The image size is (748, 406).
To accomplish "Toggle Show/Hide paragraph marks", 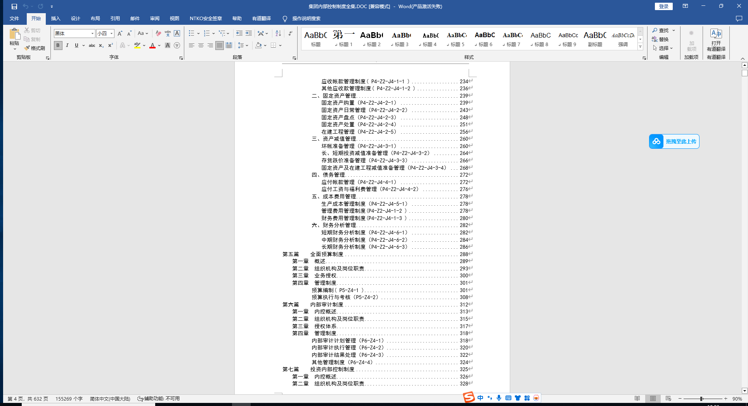I will [x=290, y=34].
